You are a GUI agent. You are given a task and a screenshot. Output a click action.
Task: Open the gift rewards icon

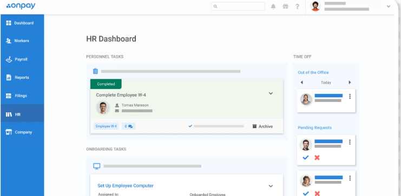click(285, 6)
